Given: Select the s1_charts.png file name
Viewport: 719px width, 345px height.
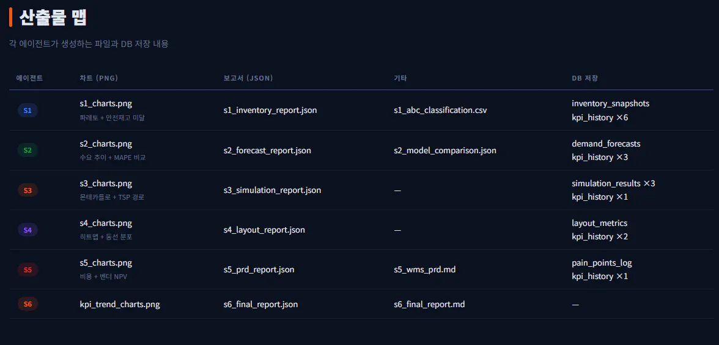Looking at the screenshot, I should point(105,104).
